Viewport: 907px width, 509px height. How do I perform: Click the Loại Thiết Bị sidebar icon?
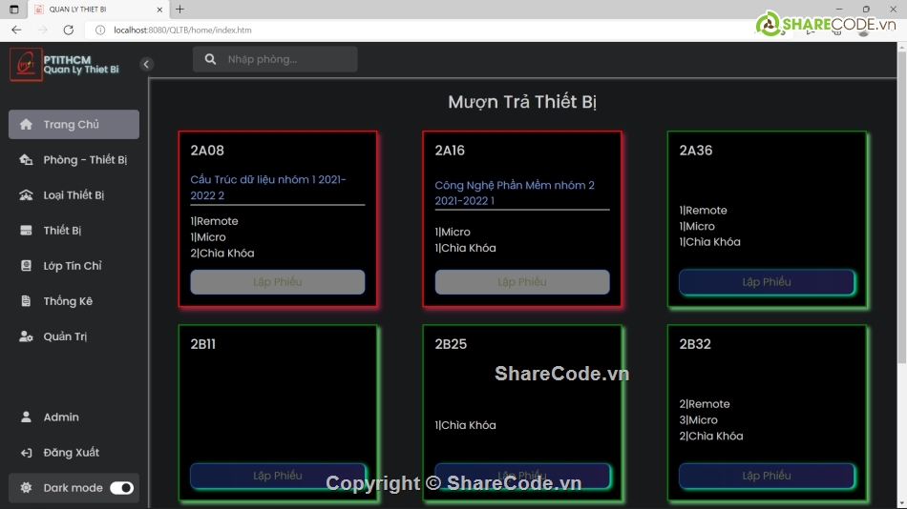(26, 195)
